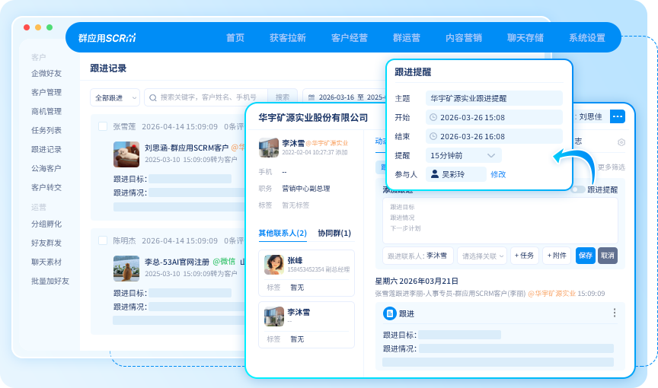
Task: Click the magnifier icon in search box
Action: point(153,97)
